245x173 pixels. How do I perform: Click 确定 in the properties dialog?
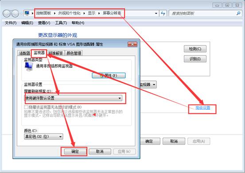75,151
